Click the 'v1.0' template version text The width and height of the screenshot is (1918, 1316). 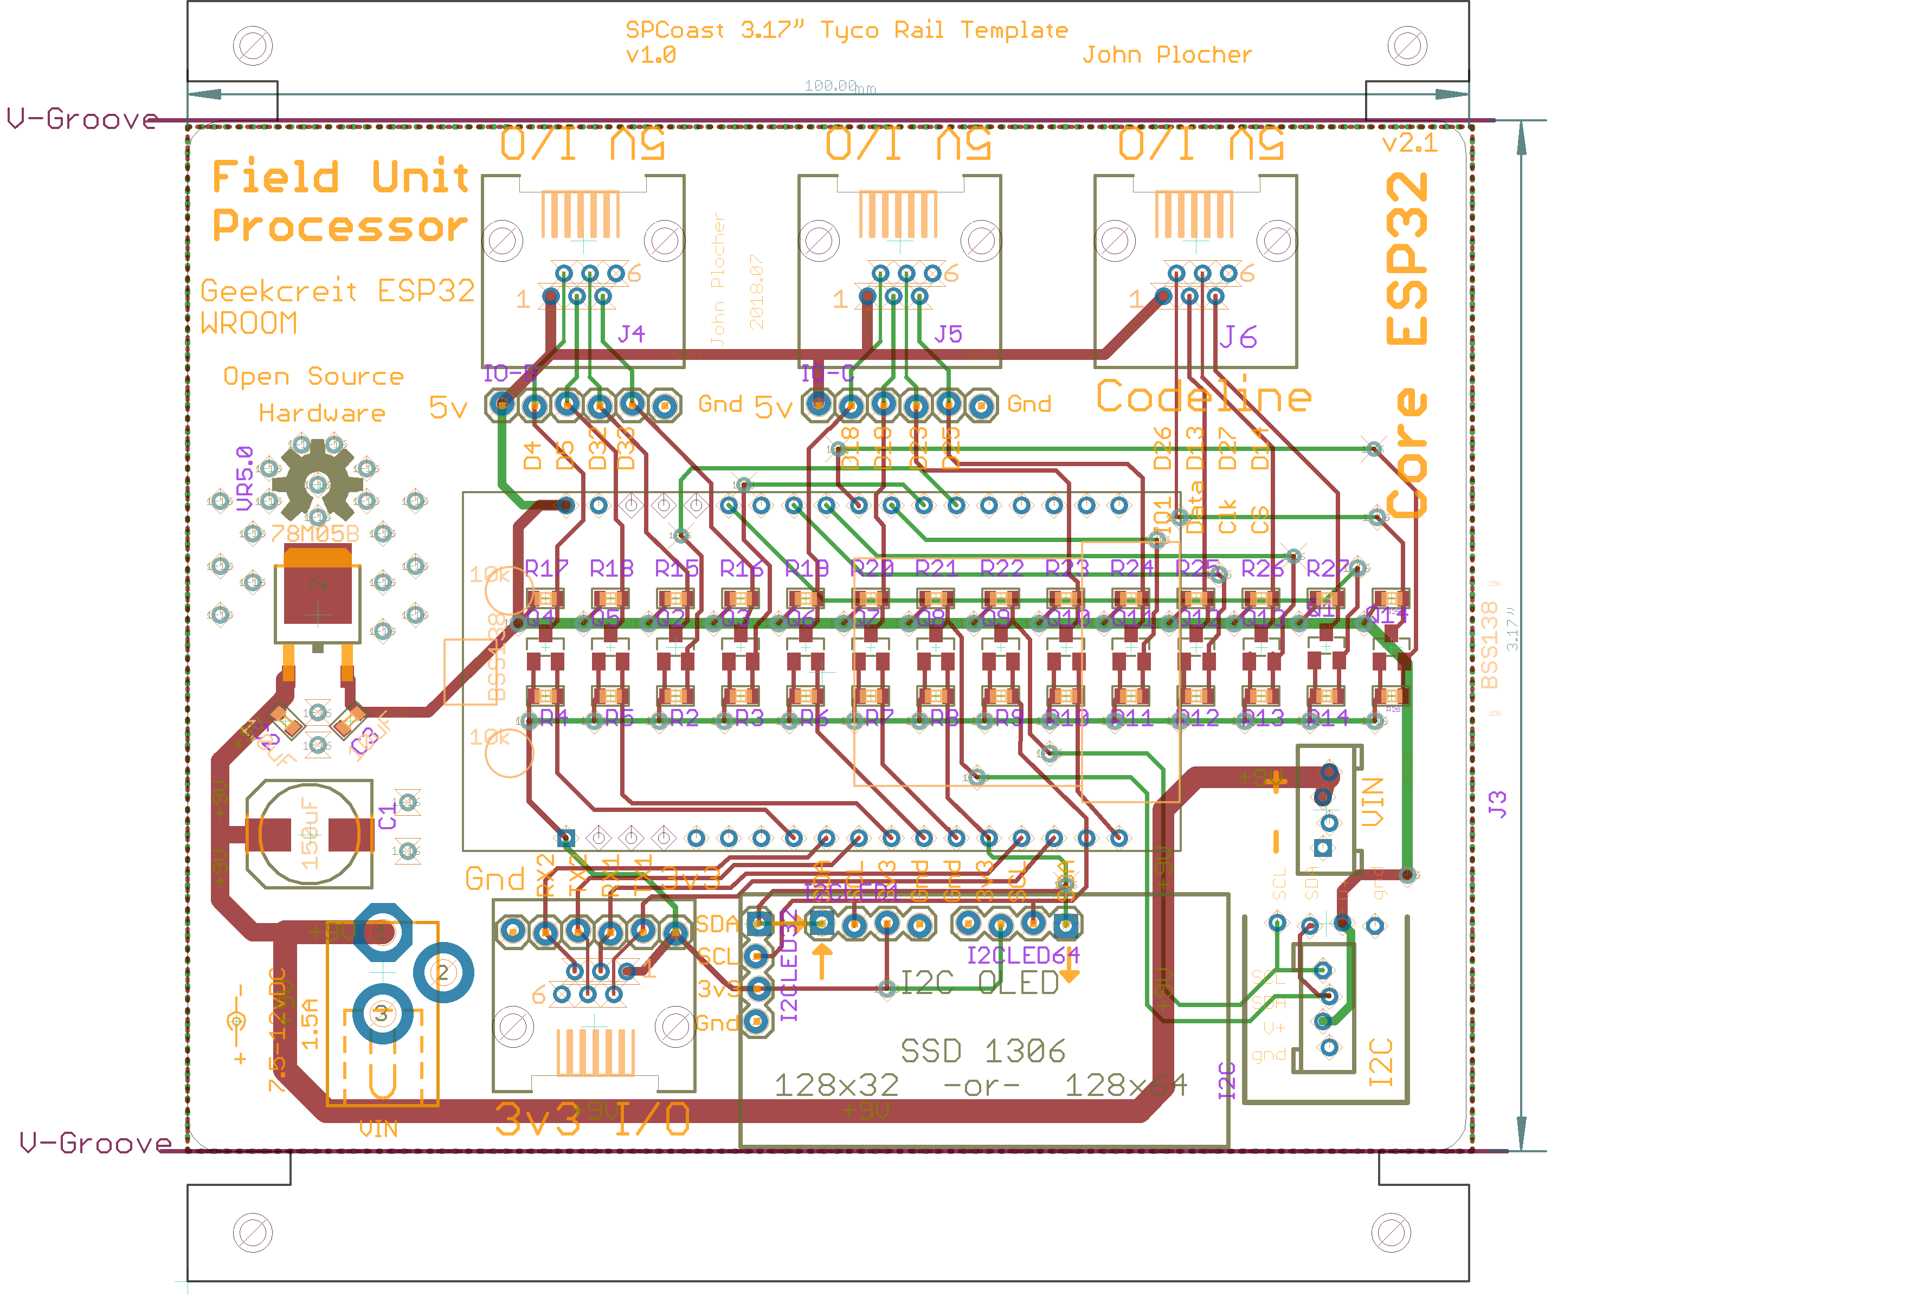(651, 55)
